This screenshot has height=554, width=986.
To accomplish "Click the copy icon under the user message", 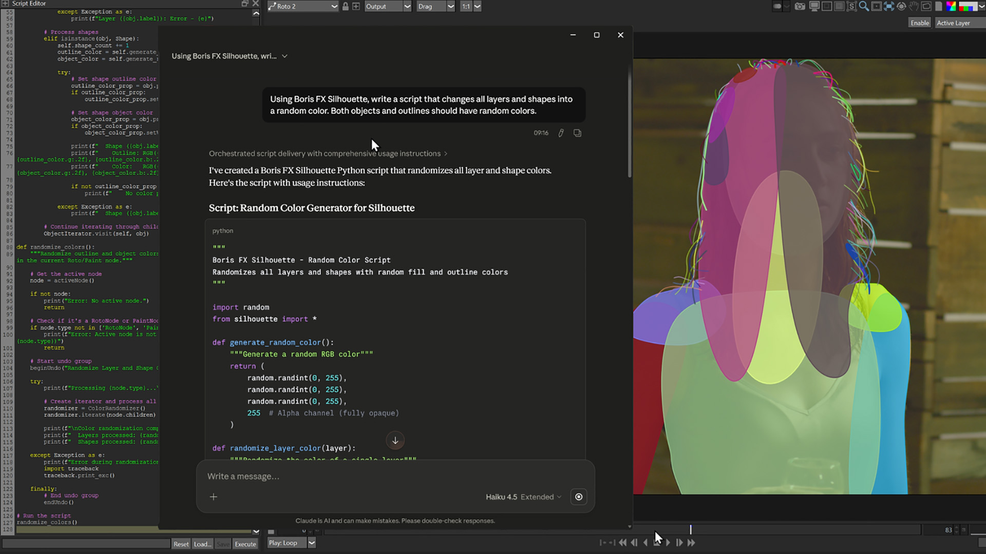I will pos(577,133).
